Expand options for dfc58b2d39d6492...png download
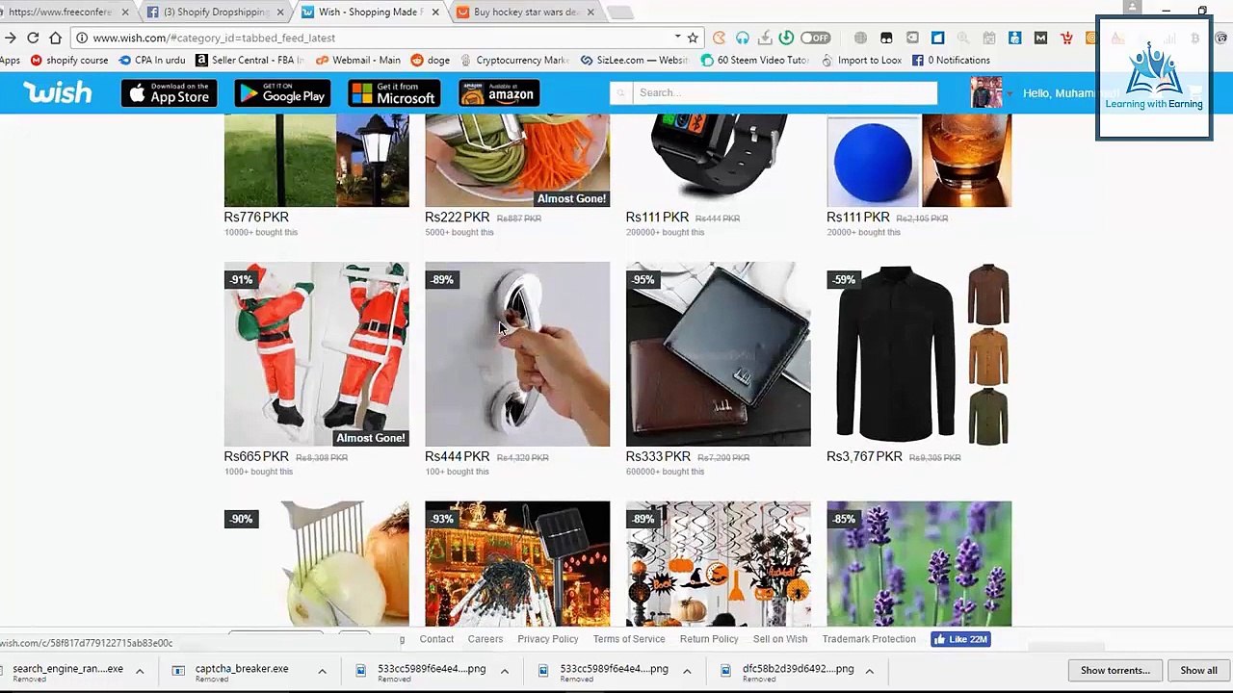Viewport: 1233px width, 693px height. click(869, 672)
